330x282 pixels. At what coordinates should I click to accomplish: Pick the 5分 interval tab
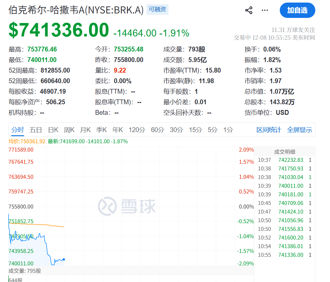click(x=213, y=130)
